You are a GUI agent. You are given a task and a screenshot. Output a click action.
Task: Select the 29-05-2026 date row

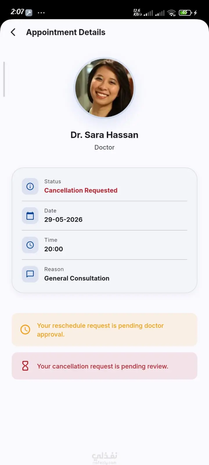point(105,216)
